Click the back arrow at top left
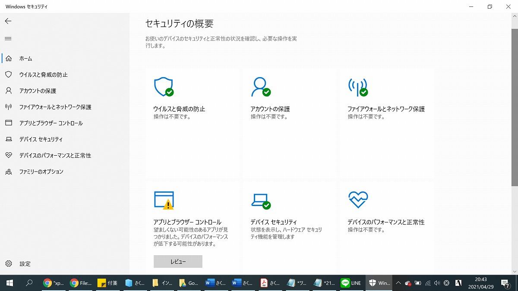518x291 pixels. (x=8, y=21)
